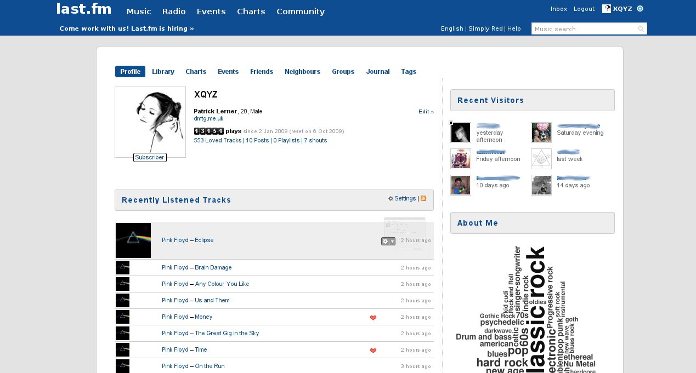
Task: Select the Profile tab
Action: 131,72
